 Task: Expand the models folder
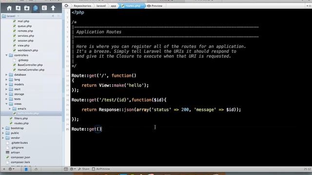[x=6, y=84]
